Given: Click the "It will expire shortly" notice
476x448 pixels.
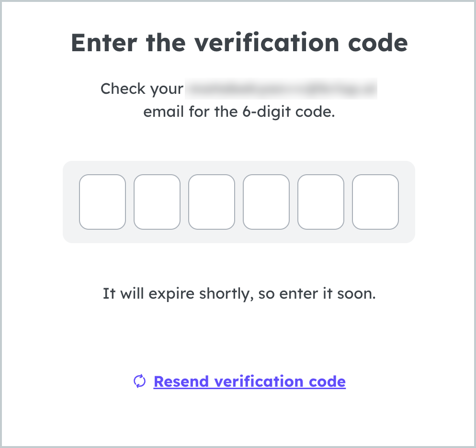Looking at the screenshot, I should pos(239,293).
